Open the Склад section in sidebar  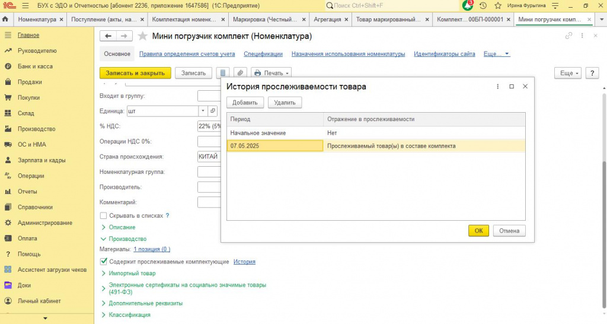tap(25, 113)
